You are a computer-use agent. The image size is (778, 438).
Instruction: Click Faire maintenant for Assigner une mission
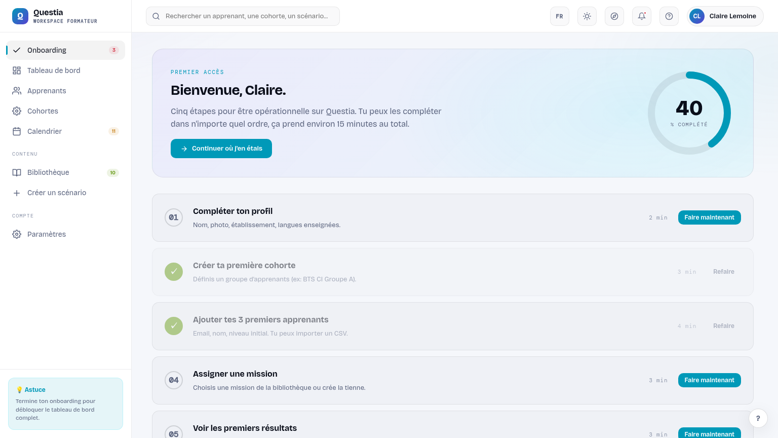[710, 380]
